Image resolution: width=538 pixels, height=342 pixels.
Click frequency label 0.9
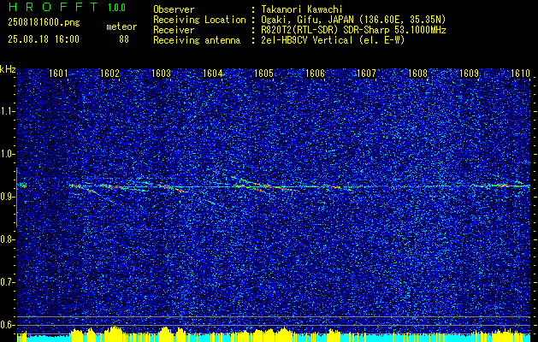coord(8,197)
